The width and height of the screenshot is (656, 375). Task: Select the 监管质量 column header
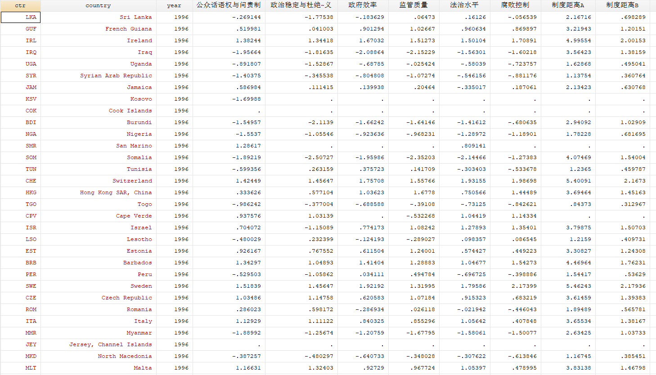[x=414, y=5]
